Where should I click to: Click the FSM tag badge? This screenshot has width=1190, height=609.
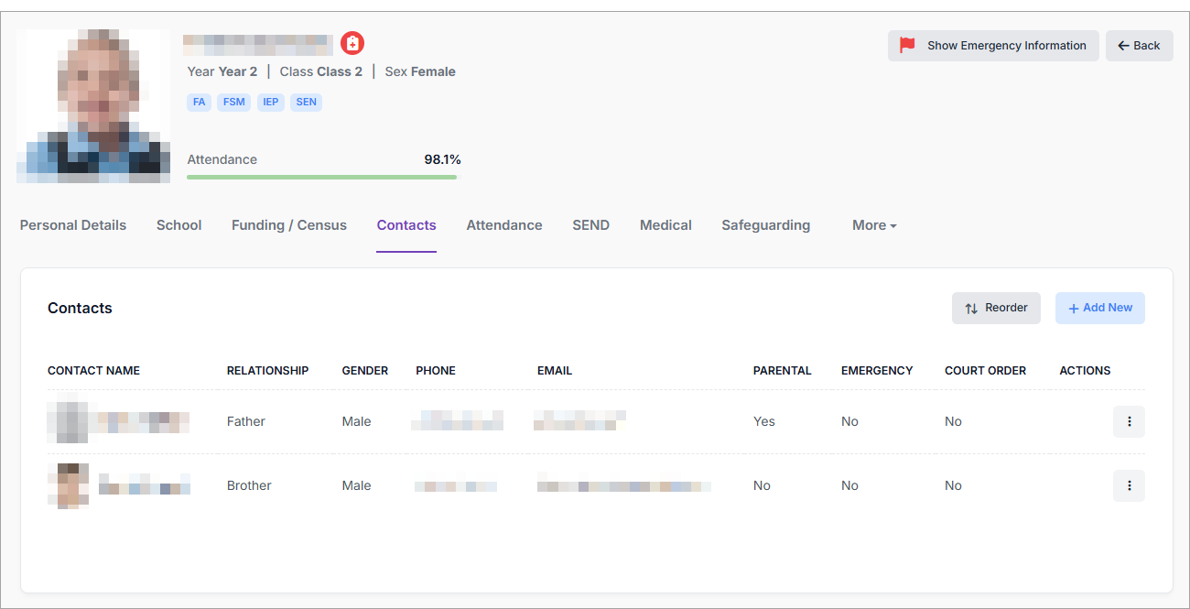point(234,102)
